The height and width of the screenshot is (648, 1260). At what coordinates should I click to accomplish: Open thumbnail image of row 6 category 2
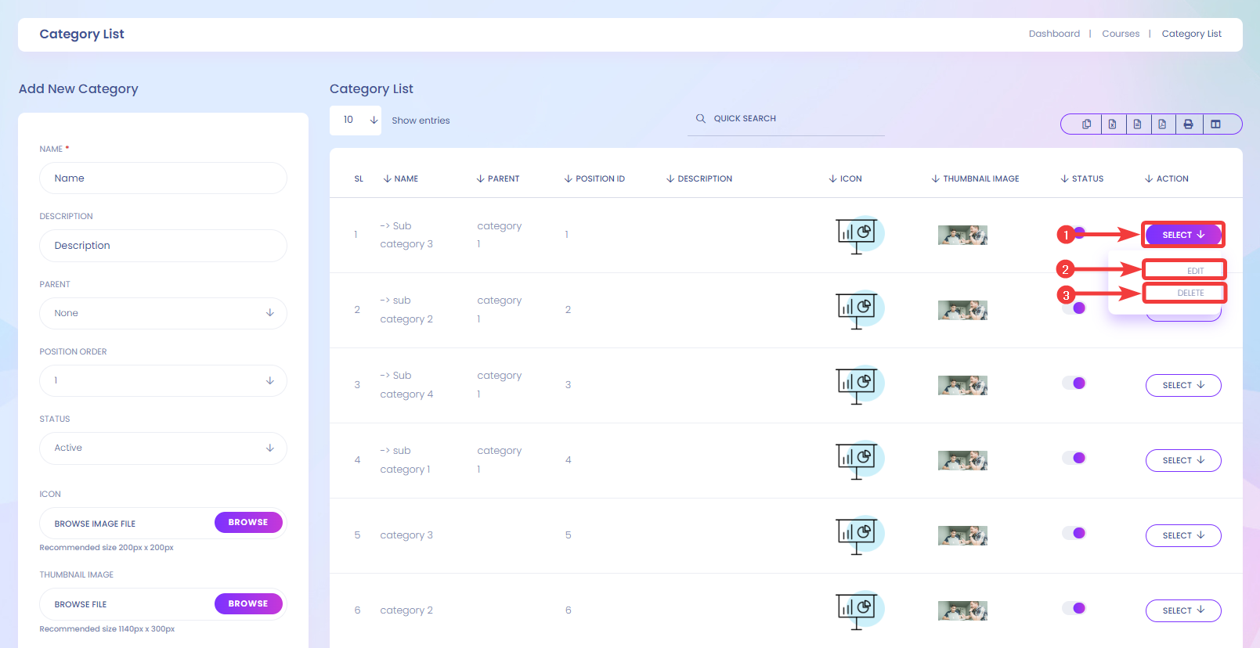click(962, 610)
